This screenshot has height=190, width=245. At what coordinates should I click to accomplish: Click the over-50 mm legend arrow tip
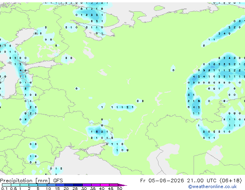(122, 185)
